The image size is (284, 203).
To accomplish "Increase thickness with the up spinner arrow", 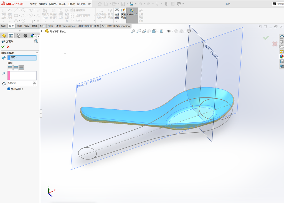I will [35, 82].
